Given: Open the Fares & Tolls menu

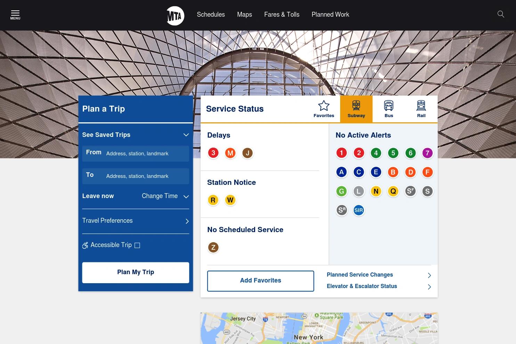Looking at the screenshot, I should click(x=282, y=15).
